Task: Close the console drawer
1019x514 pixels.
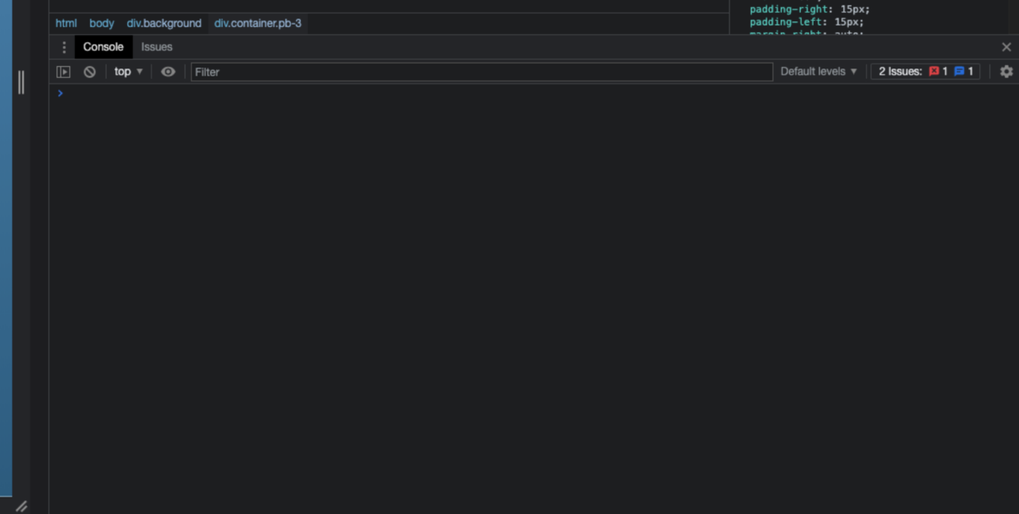Action: click(x=1006, y=47)
